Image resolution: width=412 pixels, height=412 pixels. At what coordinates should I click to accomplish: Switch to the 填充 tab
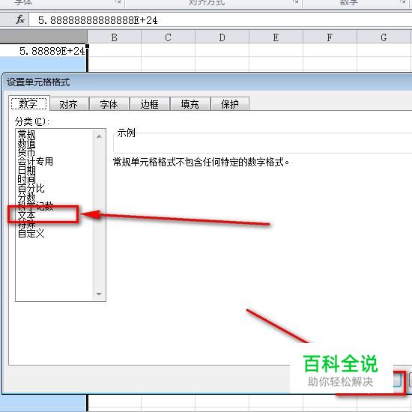point(190,104)
